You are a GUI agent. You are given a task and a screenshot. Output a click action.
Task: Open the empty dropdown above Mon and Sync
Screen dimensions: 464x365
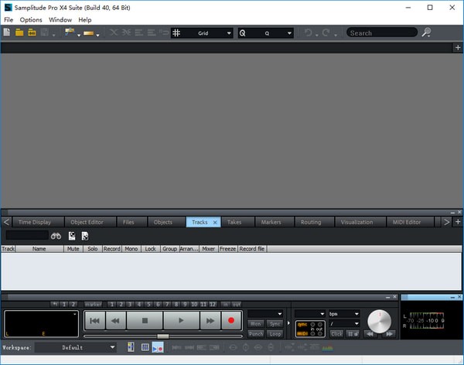click(265, 313)
